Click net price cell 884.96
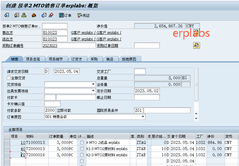The height and width of the screenshot is (166, 239). 216,143
